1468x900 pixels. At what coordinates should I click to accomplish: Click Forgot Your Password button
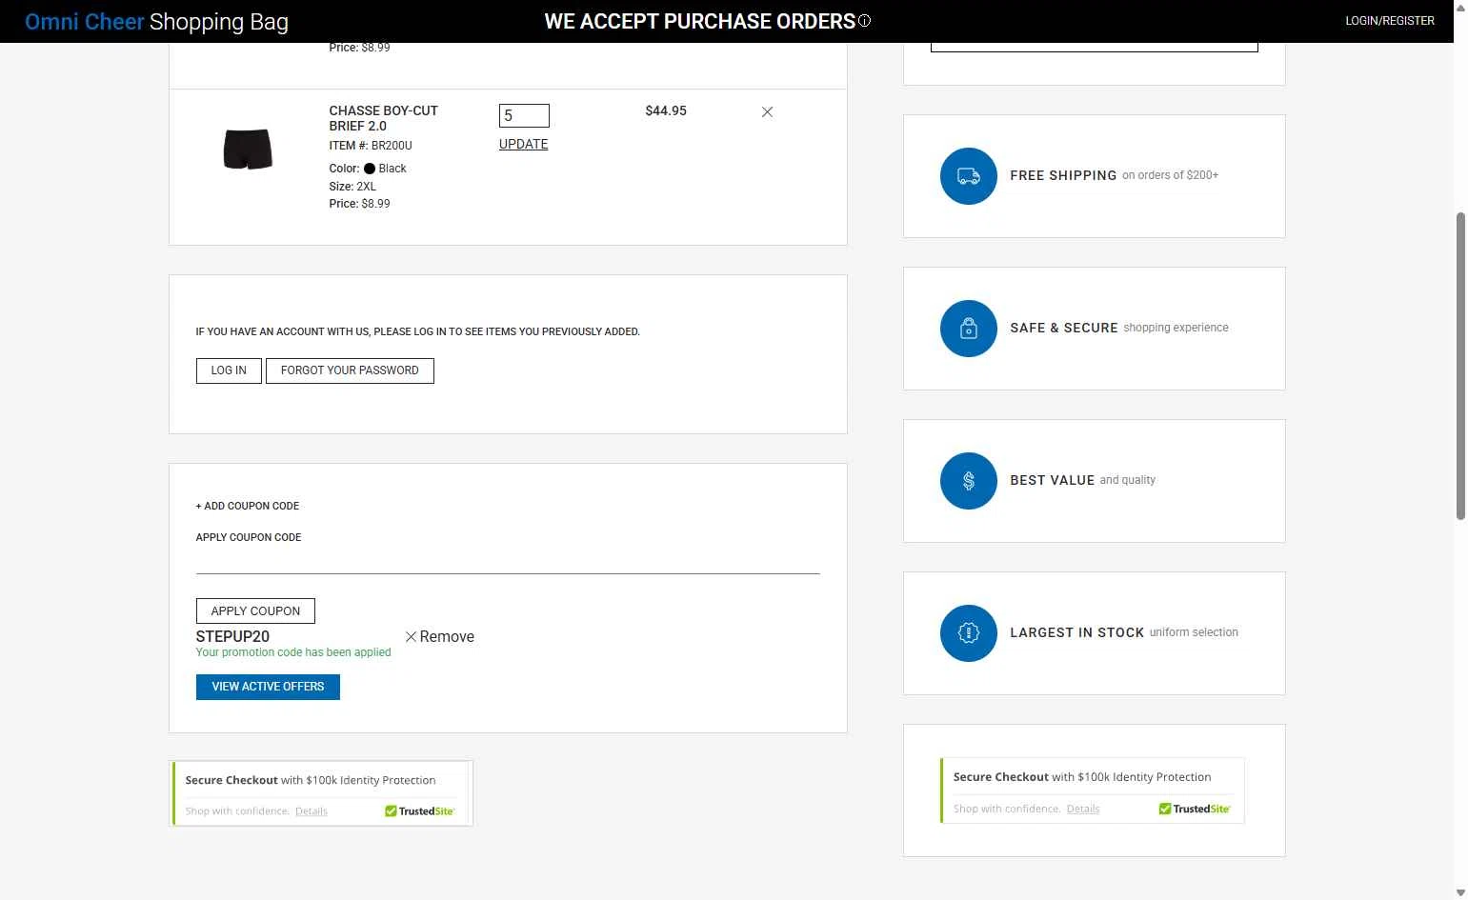(350, 370)
